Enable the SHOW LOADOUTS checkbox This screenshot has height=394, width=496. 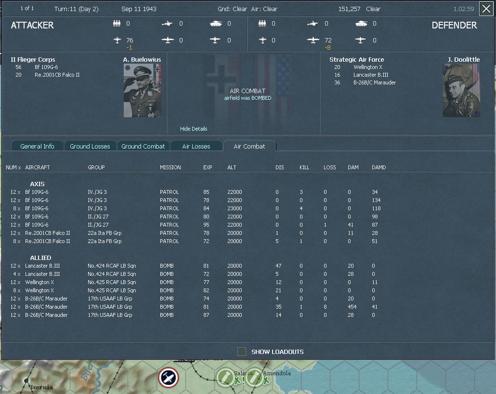coord(242,352)
